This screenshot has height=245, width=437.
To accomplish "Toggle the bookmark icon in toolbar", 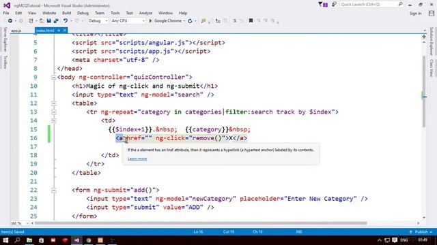I will 251,20.
